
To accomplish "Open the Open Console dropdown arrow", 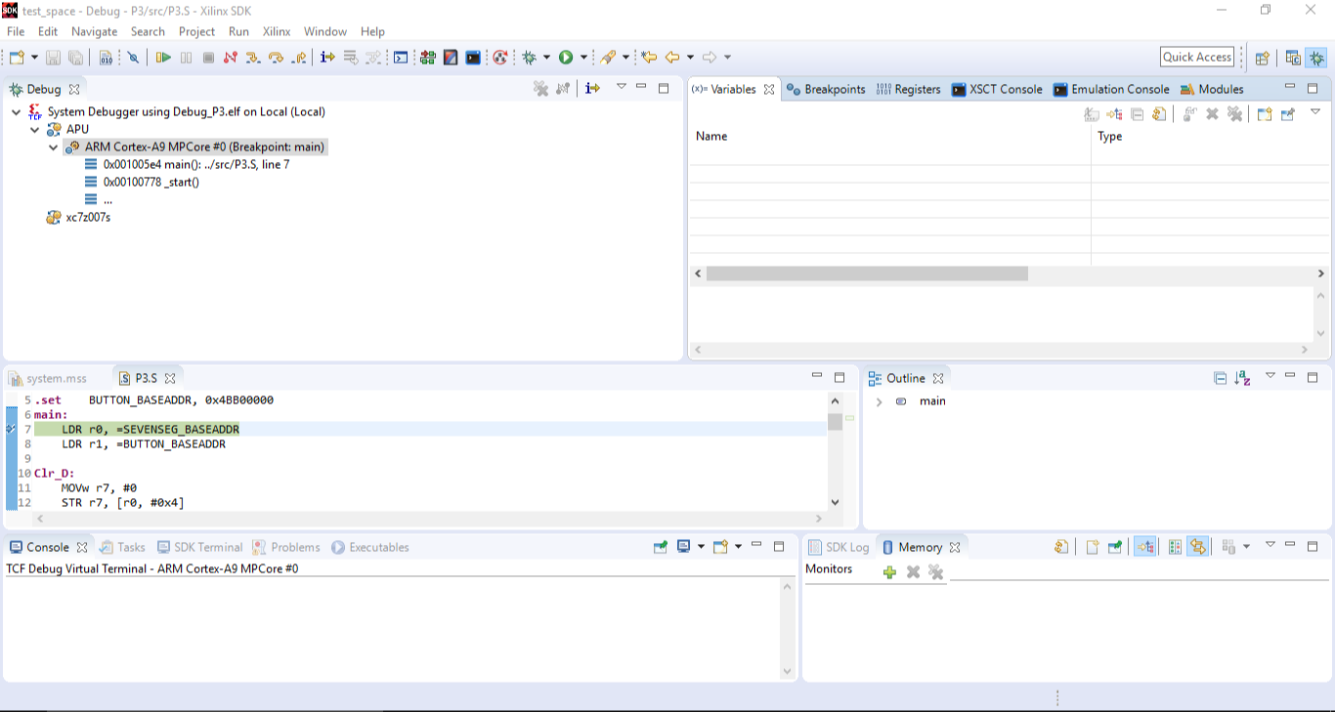I will [x=738, y=548].
